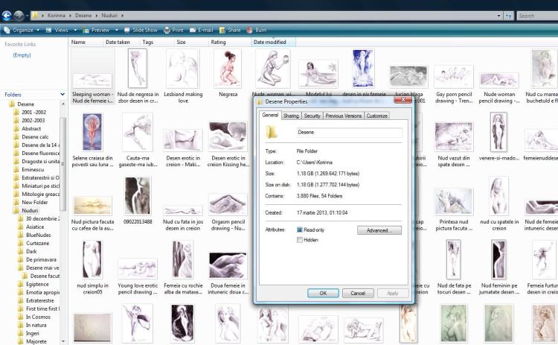The height and width of the screenshot is (345, 558).
Task: Open the Security tab
Action: pos(312,115)
